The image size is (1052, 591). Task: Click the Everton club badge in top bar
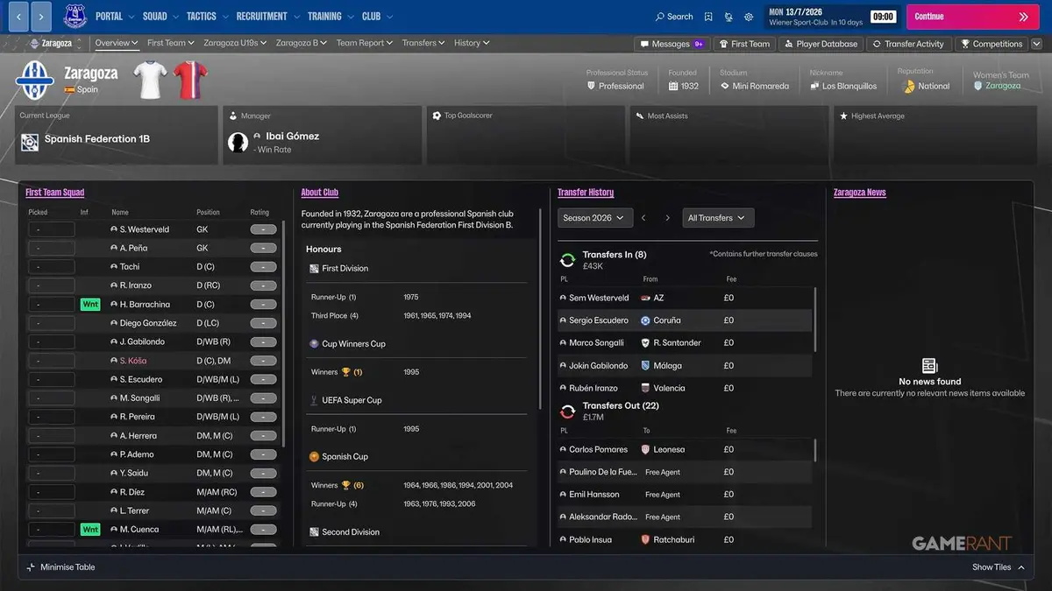[x=75, y=16]
